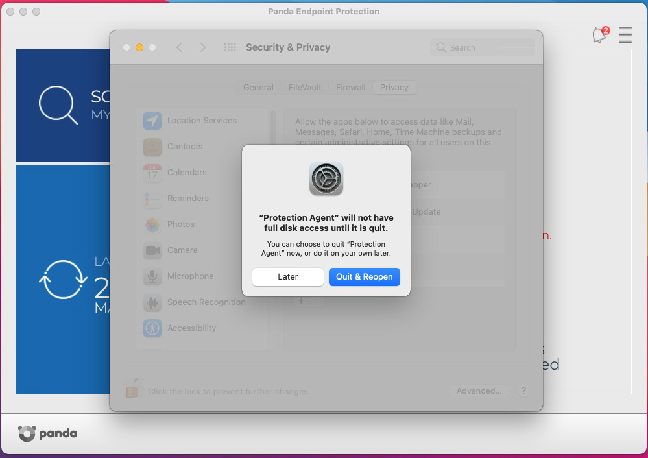Switch to the Privacy tab
This screenshot has width=648, height=458.
394,87
